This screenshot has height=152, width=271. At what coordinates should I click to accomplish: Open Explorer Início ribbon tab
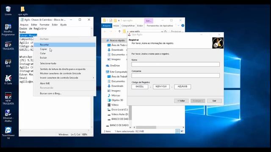pyautogui.click(x=116, y=25)
